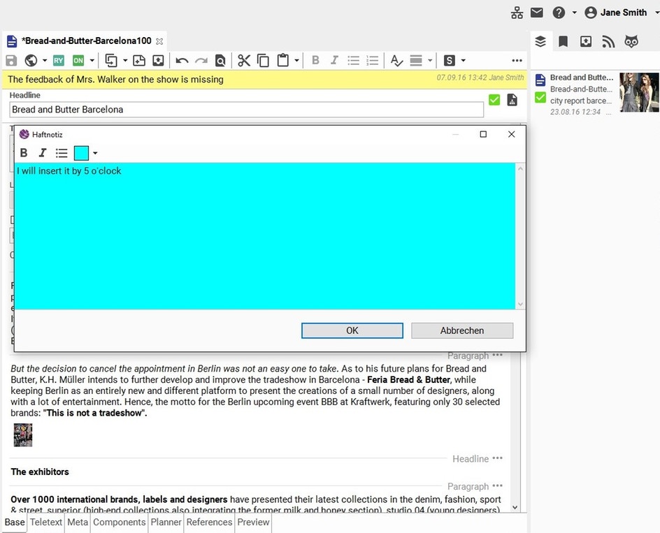
Task: Click into the Headline input field
Action: pos(246,110)
